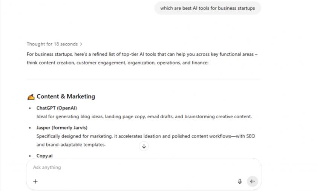This screenshot has height=191, width=317.
Task: Click the plus attach icon
Action: click(x=35, y=181)
